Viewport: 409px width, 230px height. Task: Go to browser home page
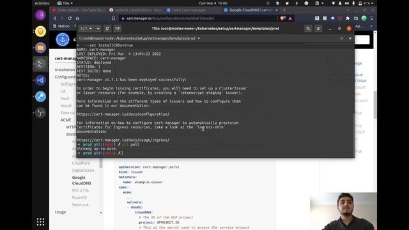tap(77, 19)
